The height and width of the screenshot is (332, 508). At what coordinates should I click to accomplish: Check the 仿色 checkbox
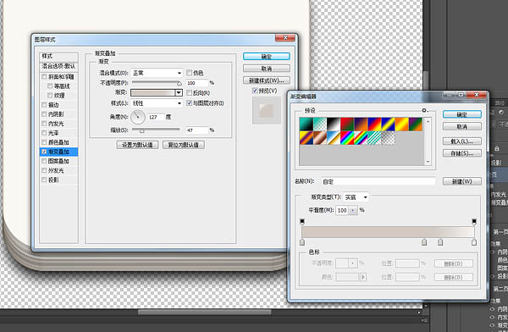pos(189,73)
